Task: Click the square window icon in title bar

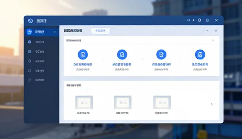Action: tap(208, 20)
